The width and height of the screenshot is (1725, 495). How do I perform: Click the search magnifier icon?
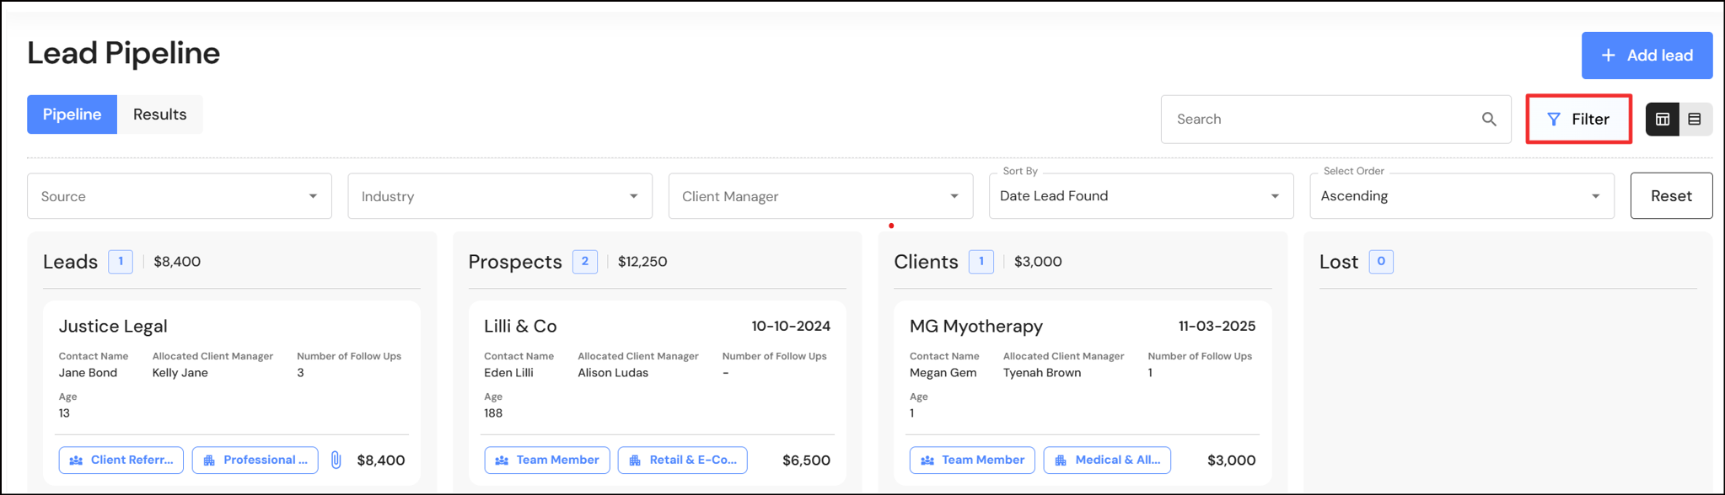click(1489, 120)
